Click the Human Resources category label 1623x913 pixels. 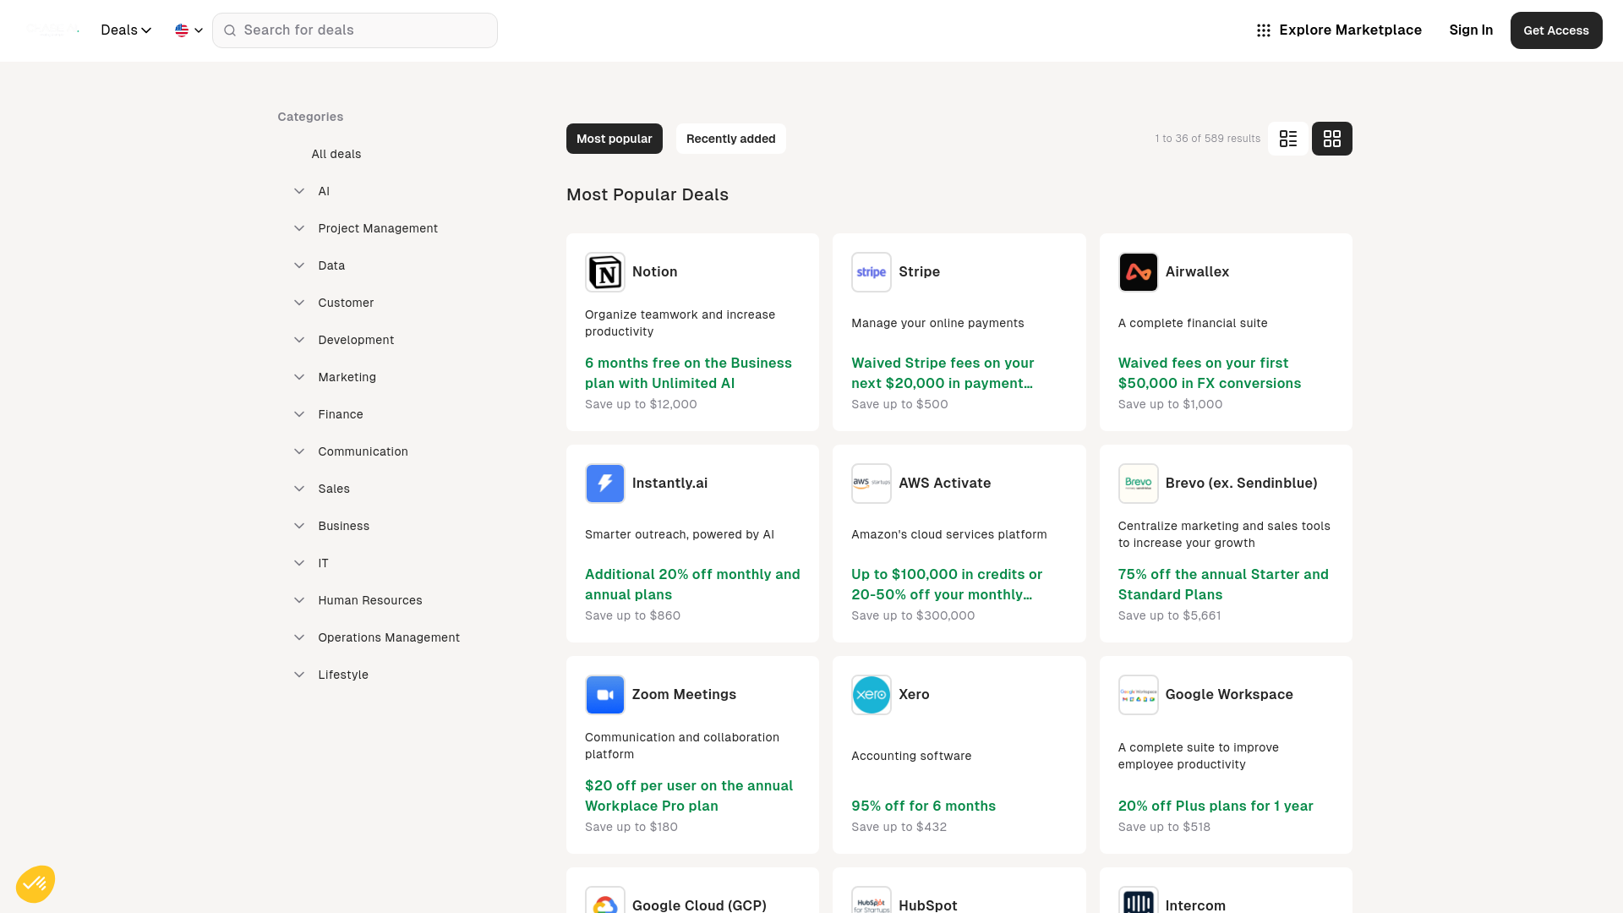click(370, 600)
